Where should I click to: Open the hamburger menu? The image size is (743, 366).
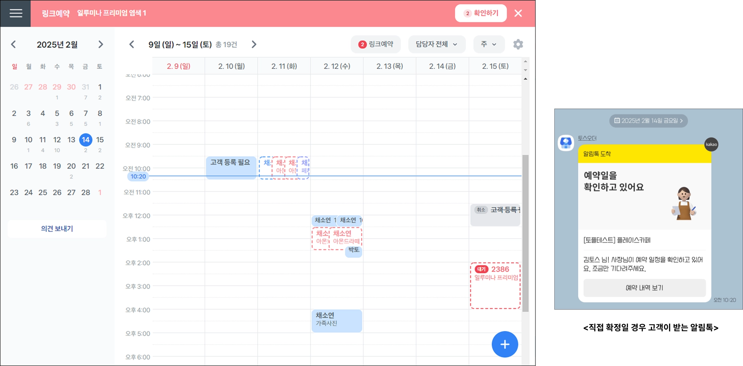(16, 13)
